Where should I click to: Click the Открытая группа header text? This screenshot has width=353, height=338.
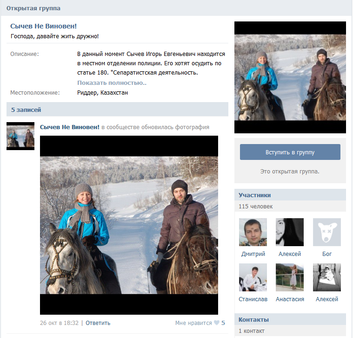[33, 8]
